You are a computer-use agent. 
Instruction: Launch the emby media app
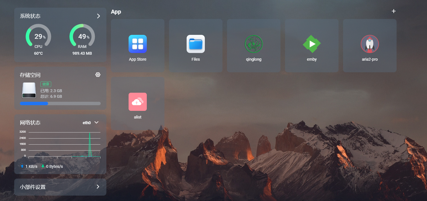(312, 44)
